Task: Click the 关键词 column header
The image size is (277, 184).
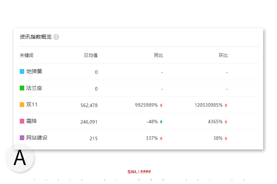Action: click(x=27, y=55)
